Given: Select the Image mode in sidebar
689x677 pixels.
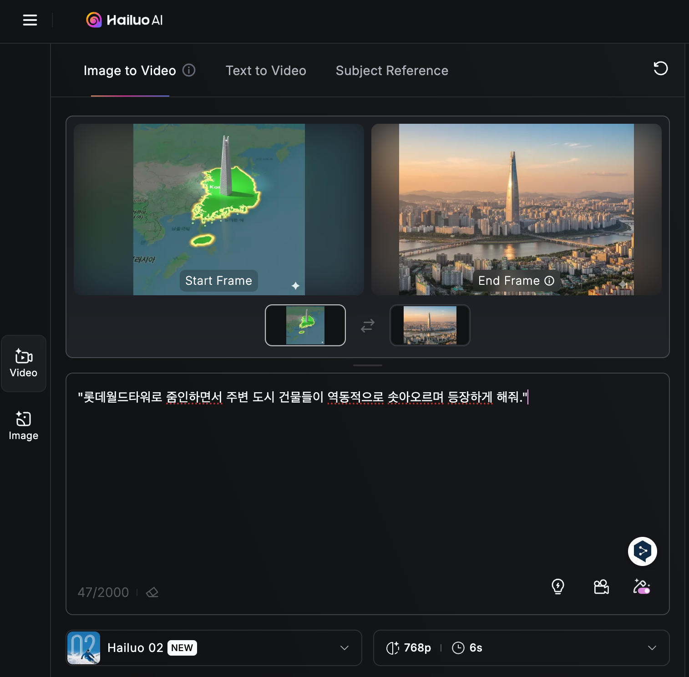Looking at the screenshot, I should pyautogui.click(x=23, y=425).
